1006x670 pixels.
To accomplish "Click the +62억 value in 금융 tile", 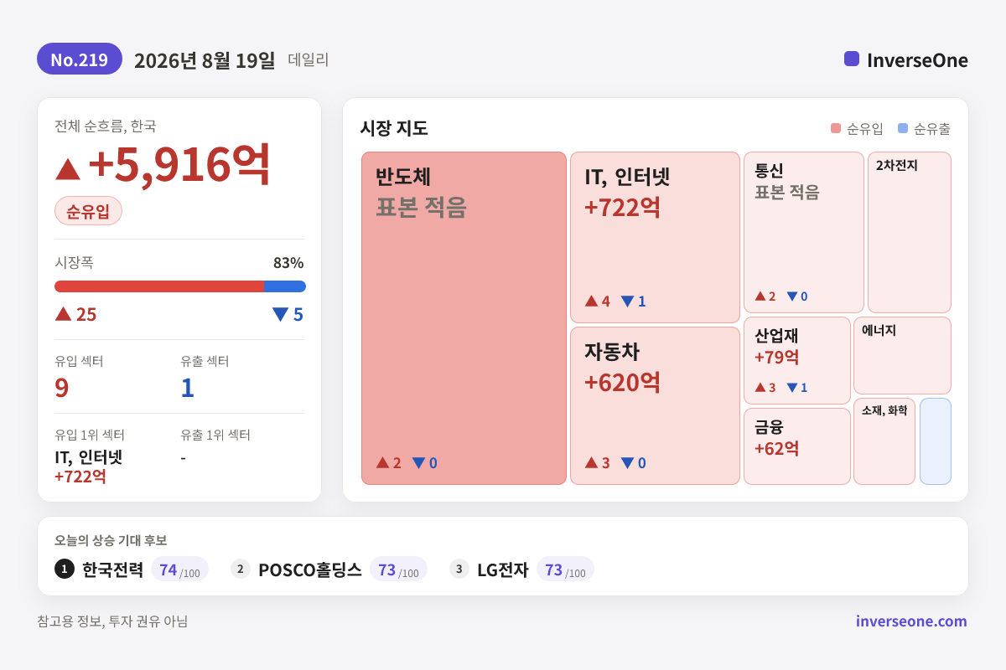I will click(777, 449).
